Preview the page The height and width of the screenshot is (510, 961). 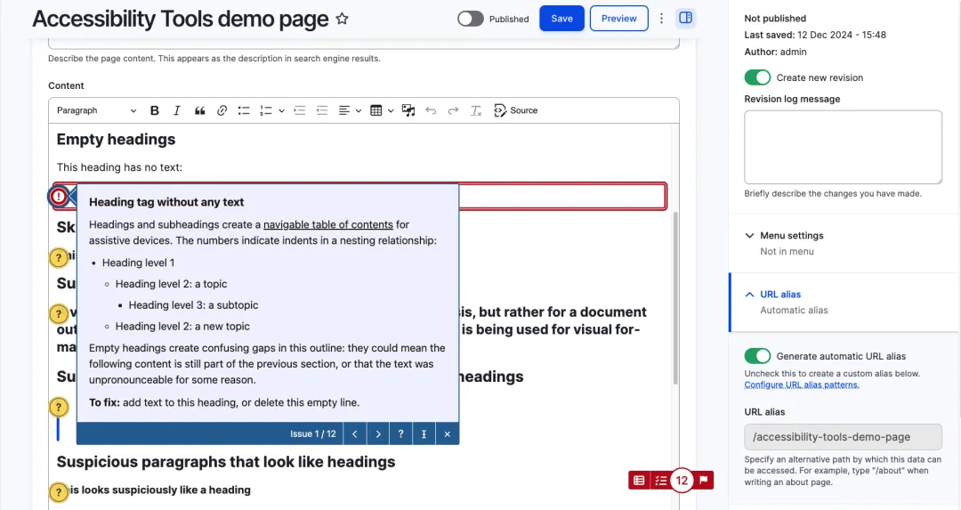[619, 19]
